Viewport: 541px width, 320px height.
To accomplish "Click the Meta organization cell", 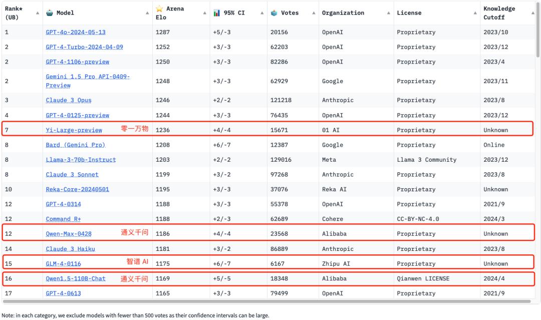I will coord(329,160).
